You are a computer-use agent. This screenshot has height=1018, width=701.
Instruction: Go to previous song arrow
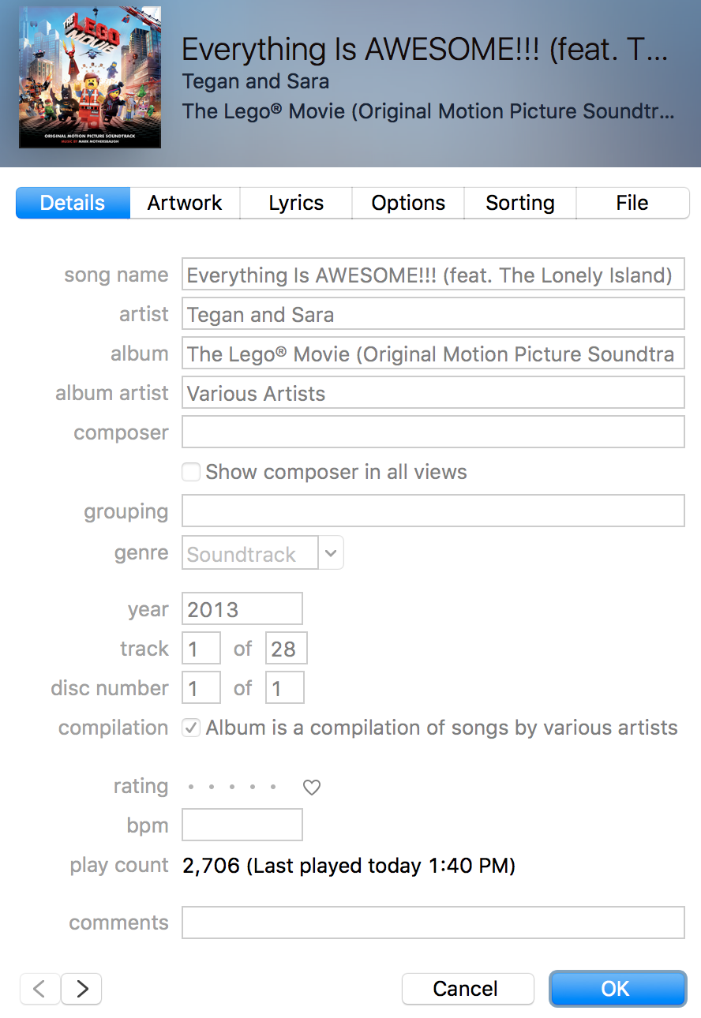pos(39,988)
